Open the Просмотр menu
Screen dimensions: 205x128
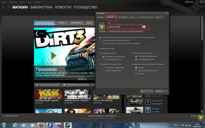click(x=13, y=2)
